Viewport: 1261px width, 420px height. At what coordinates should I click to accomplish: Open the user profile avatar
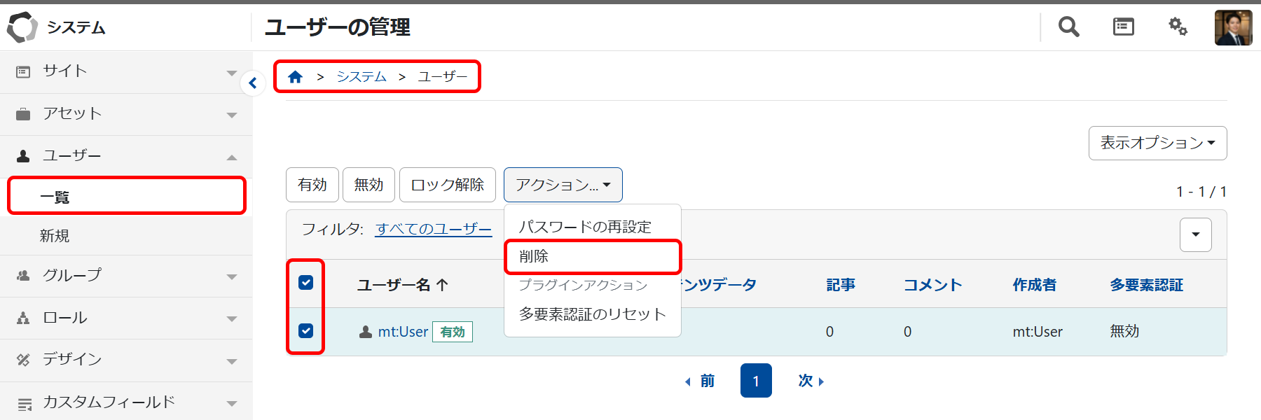(1233, 28)
